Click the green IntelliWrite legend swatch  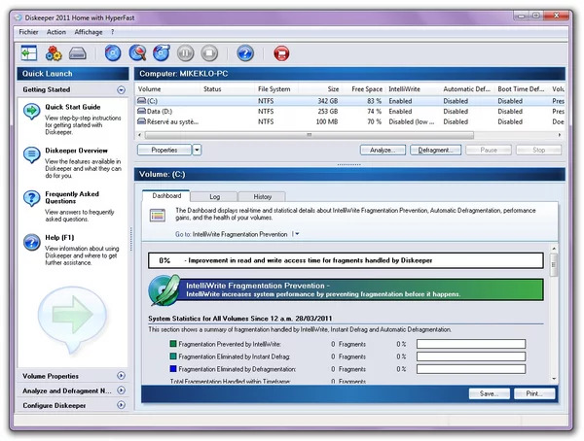point(173,344)
